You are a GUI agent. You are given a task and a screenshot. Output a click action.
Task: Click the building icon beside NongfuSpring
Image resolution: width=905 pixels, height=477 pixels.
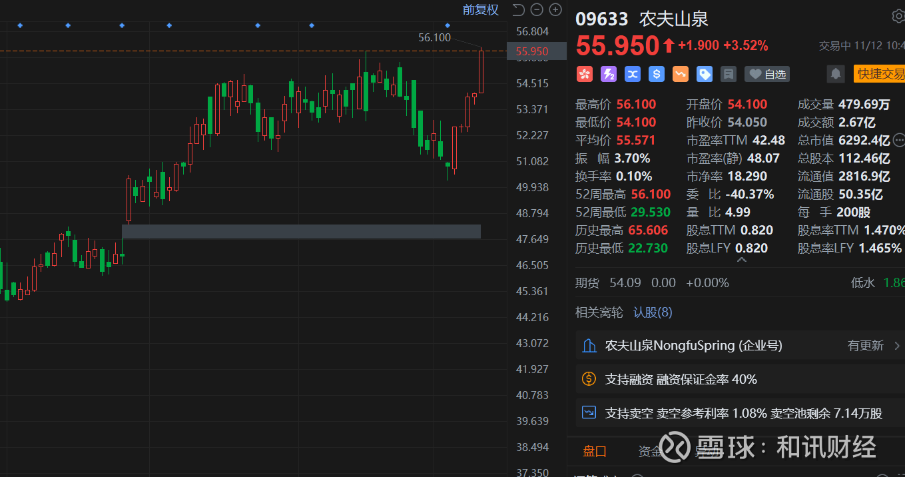pos(589,346)
